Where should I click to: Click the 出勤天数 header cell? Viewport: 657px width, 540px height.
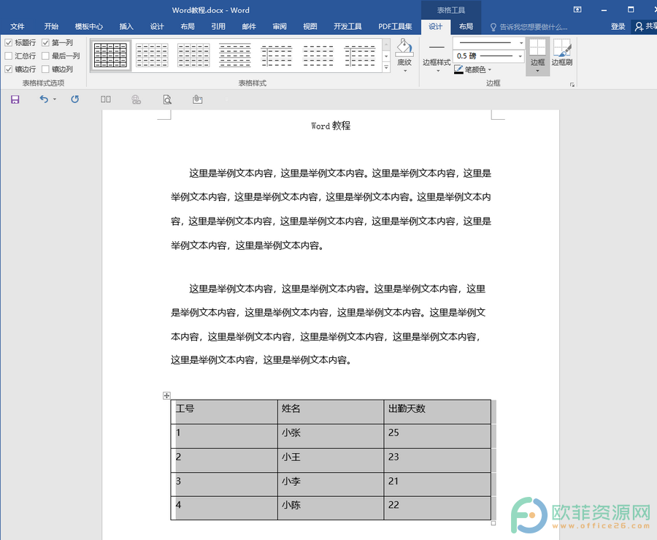437,411
